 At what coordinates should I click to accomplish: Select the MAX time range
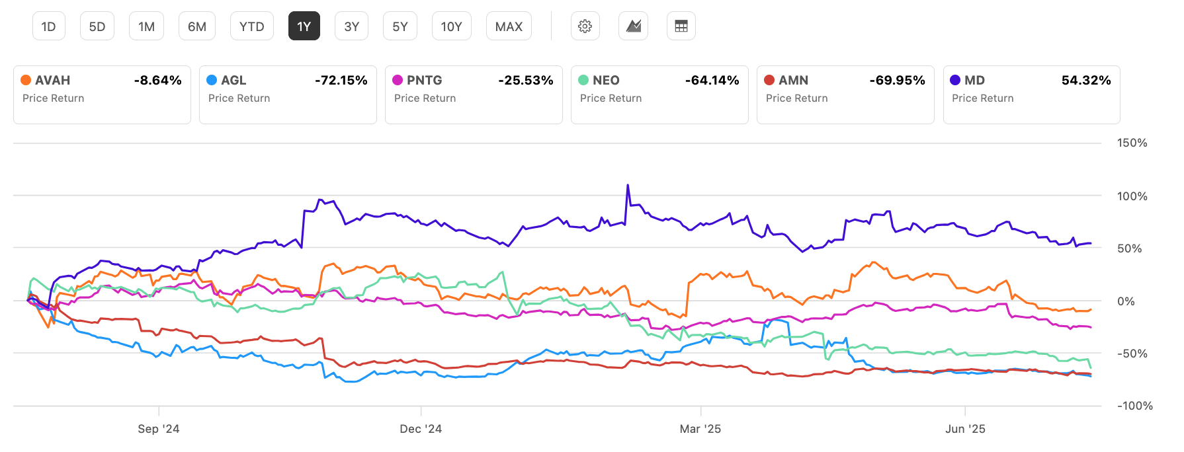pyautogui.click(x=509, y=26)
